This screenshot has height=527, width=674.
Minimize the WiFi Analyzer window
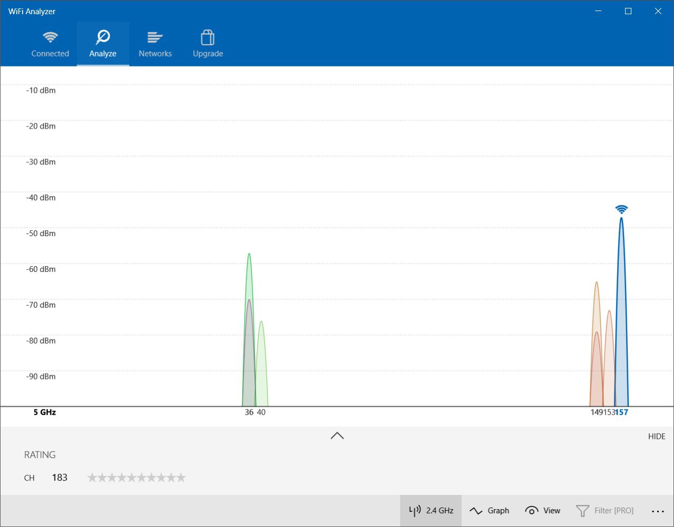tap(598, 11)
